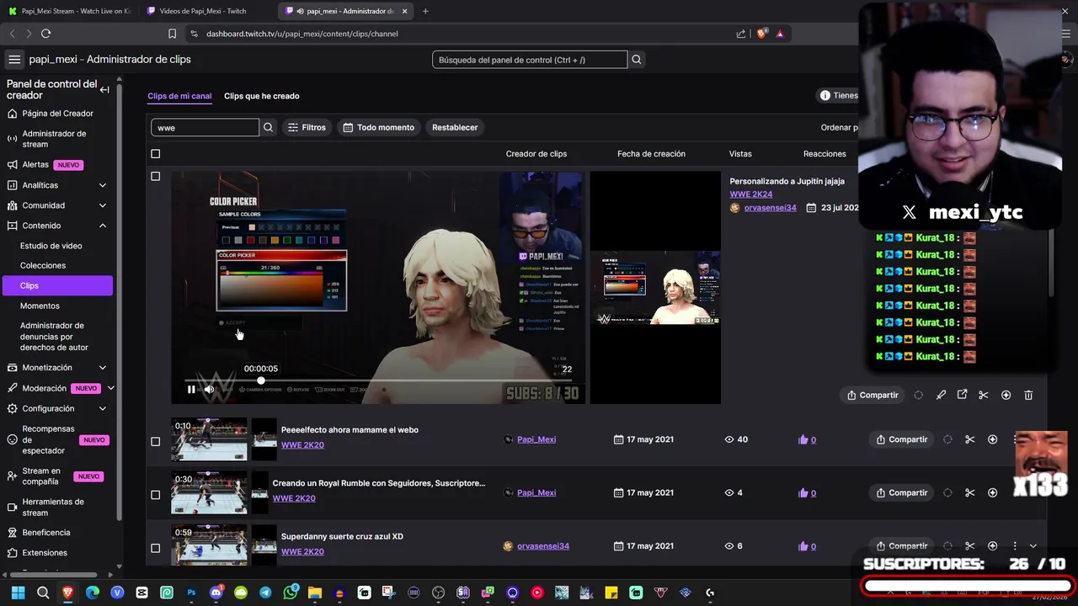Click thumbs-up reaction on Peeeelfecto row
Screen dimensions: 1078x606
coord(803,439)
